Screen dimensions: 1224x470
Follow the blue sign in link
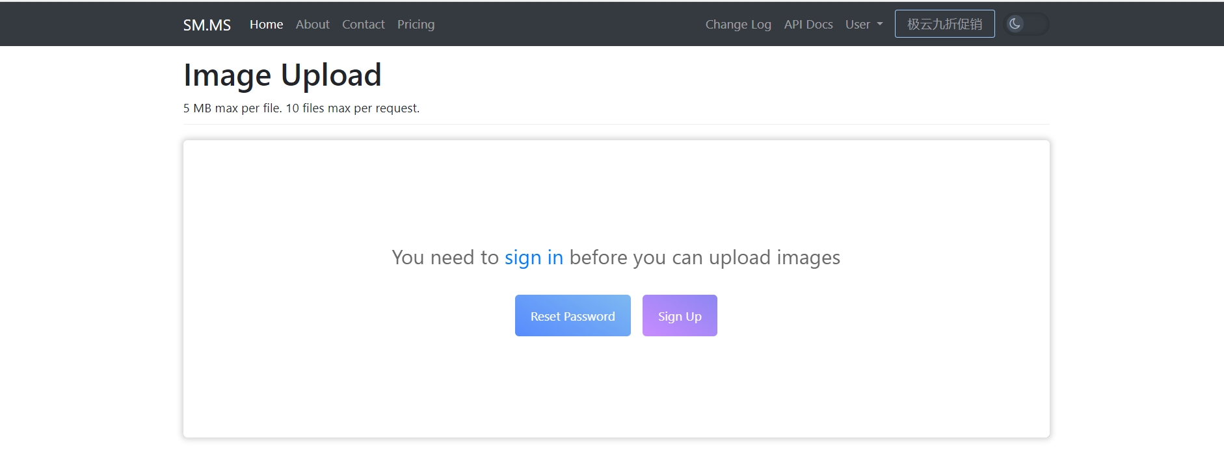pos(533,258)
